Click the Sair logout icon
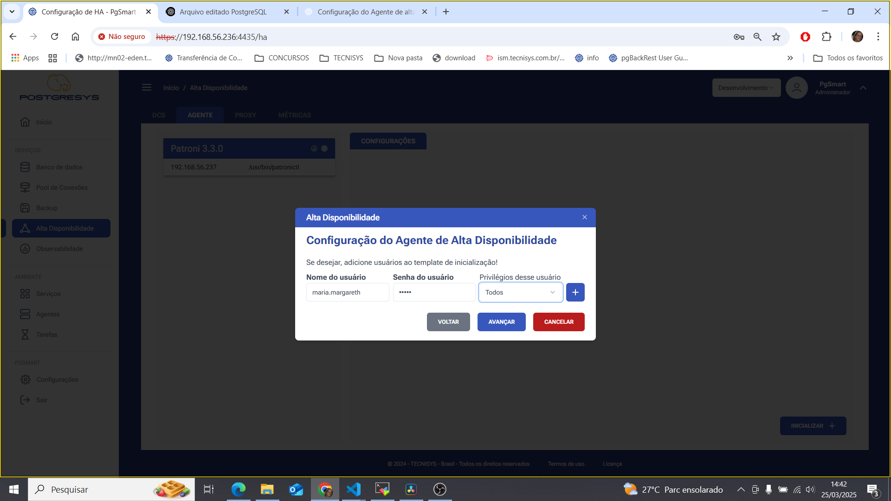Viewport: 891px width, 501px height. pos(25,400)
